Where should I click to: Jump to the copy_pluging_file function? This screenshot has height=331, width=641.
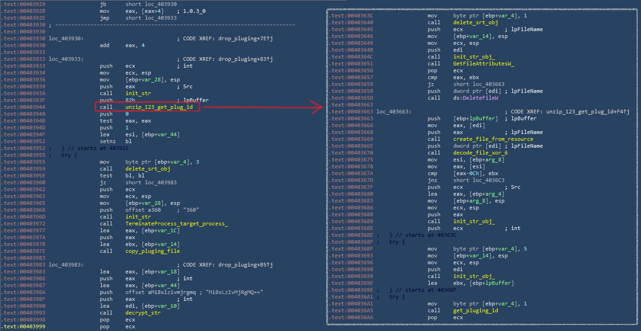[152, 251]
